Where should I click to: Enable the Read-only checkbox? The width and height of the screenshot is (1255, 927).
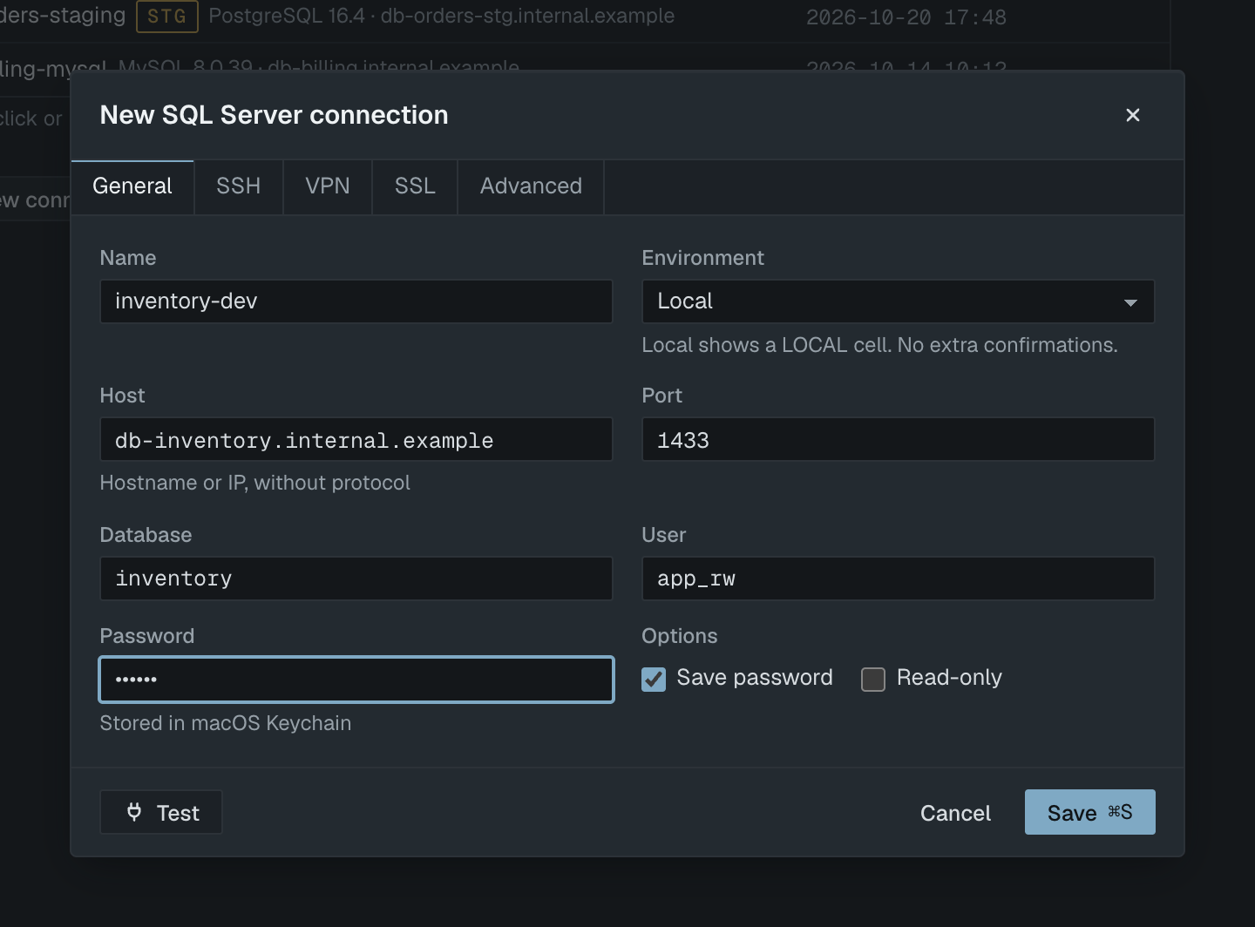[x=872, y=679]
